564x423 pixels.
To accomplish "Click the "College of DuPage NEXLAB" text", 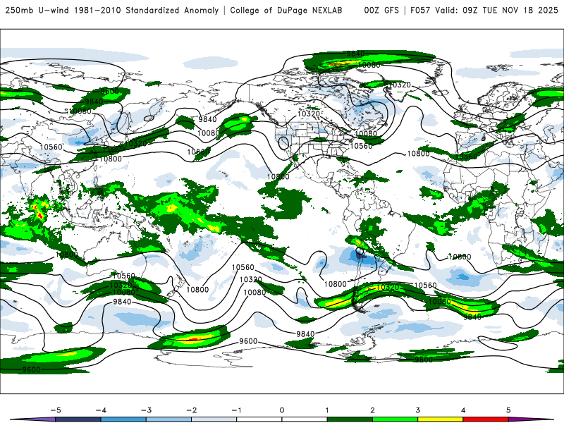I will 286,10.
